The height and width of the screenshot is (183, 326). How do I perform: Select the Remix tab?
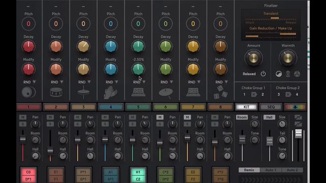coord(249,170)
